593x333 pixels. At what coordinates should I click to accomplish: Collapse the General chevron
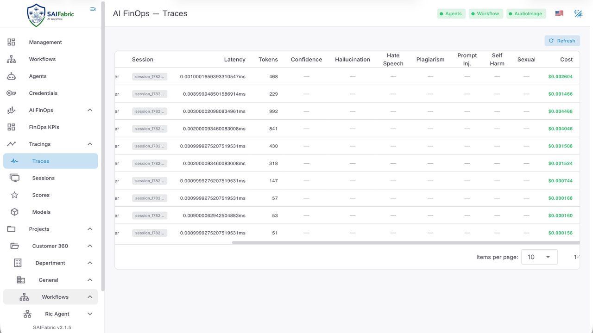point(90,280)
